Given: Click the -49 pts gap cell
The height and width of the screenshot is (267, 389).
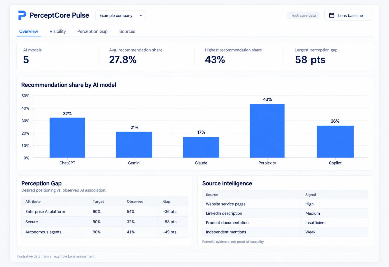Looking at the screenshot, I should pos(170,232).
